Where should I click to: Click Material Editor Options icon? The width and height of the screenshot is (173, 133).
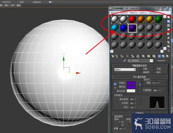[169, 42]
